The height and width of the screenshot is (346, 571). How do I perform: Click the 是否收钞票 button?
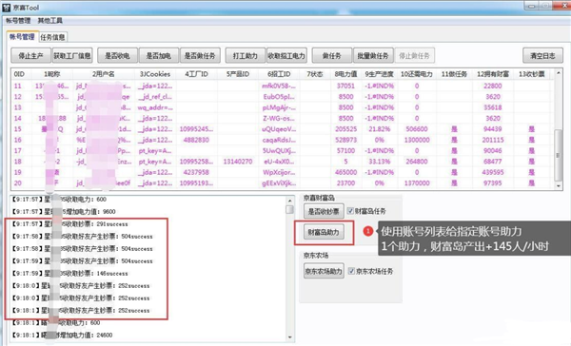pyautogui.click(x=324, y=211)
